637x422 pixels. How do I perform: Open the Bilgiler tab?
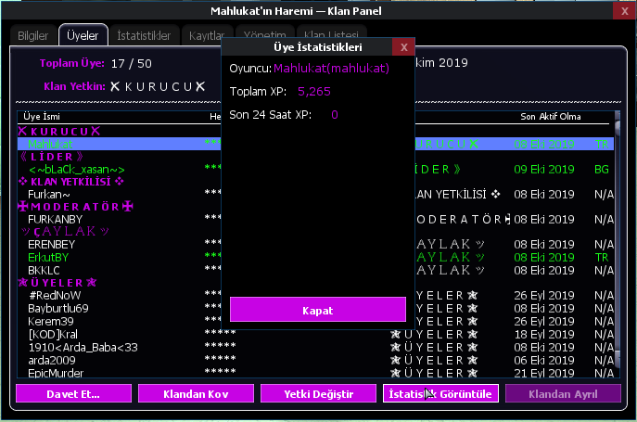(32, 36)
